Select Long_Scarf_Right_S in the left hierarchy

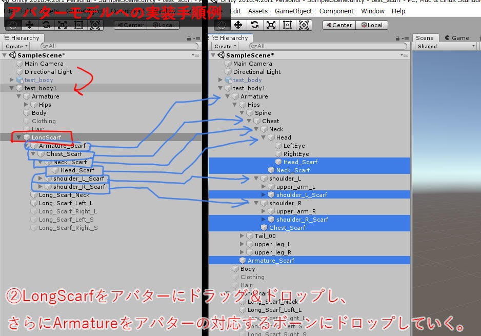coord(101,228)
